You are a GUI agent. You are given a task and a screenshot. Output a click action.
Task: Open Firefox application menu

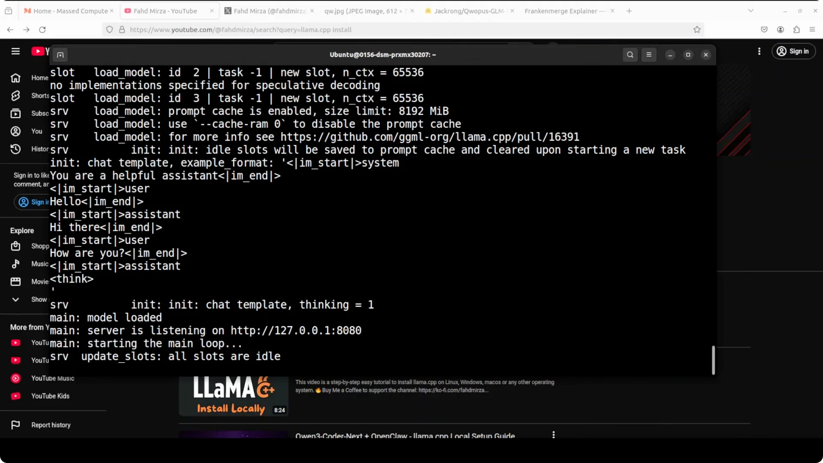click(x=812, y=30)
